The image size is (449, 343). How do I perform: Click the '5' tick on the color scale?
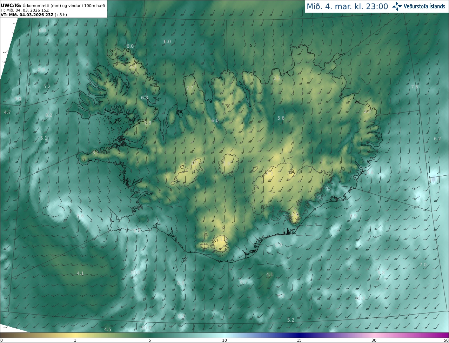(x=150, y=340)
